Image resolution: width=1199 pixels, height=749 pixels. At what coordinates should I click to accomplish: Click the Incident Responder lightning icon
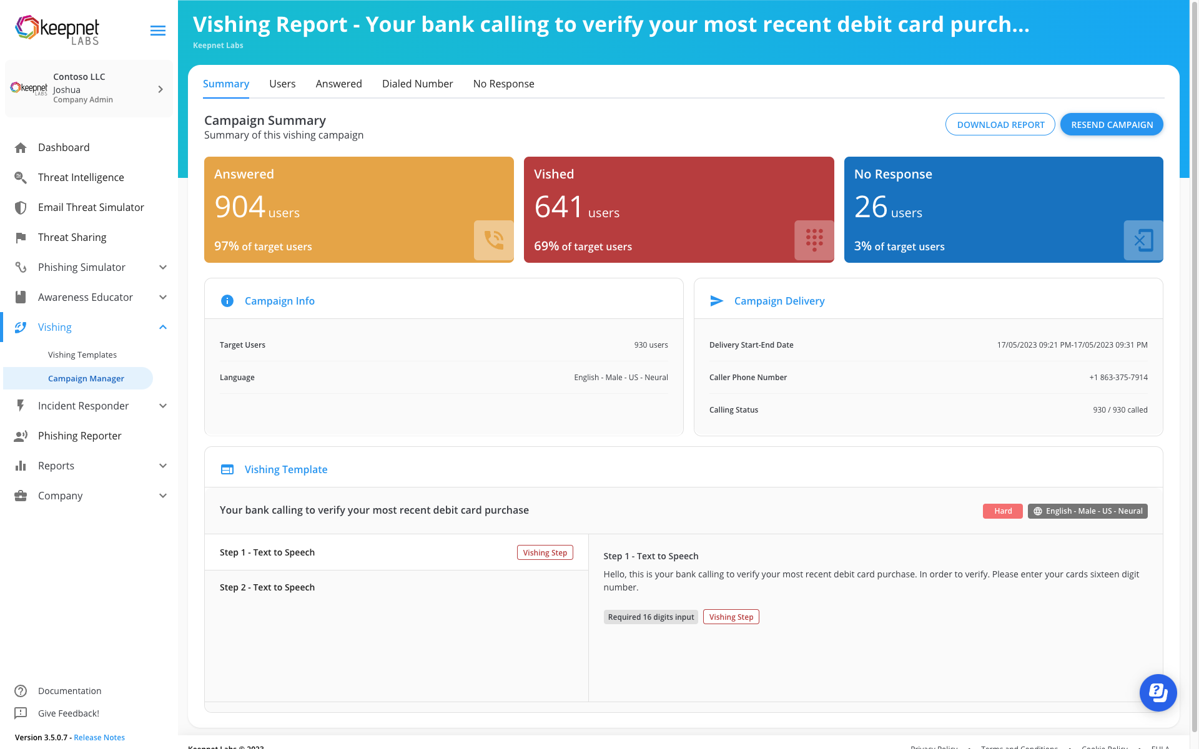tap(21, 406)
